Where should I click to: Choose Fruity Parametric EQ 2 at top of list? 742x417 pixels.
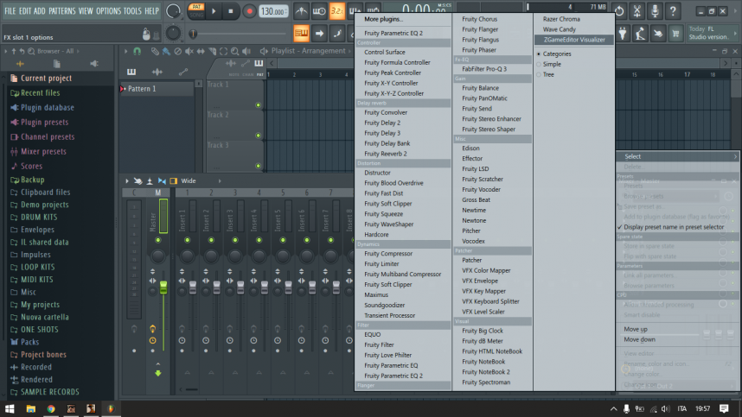point(393,33)
